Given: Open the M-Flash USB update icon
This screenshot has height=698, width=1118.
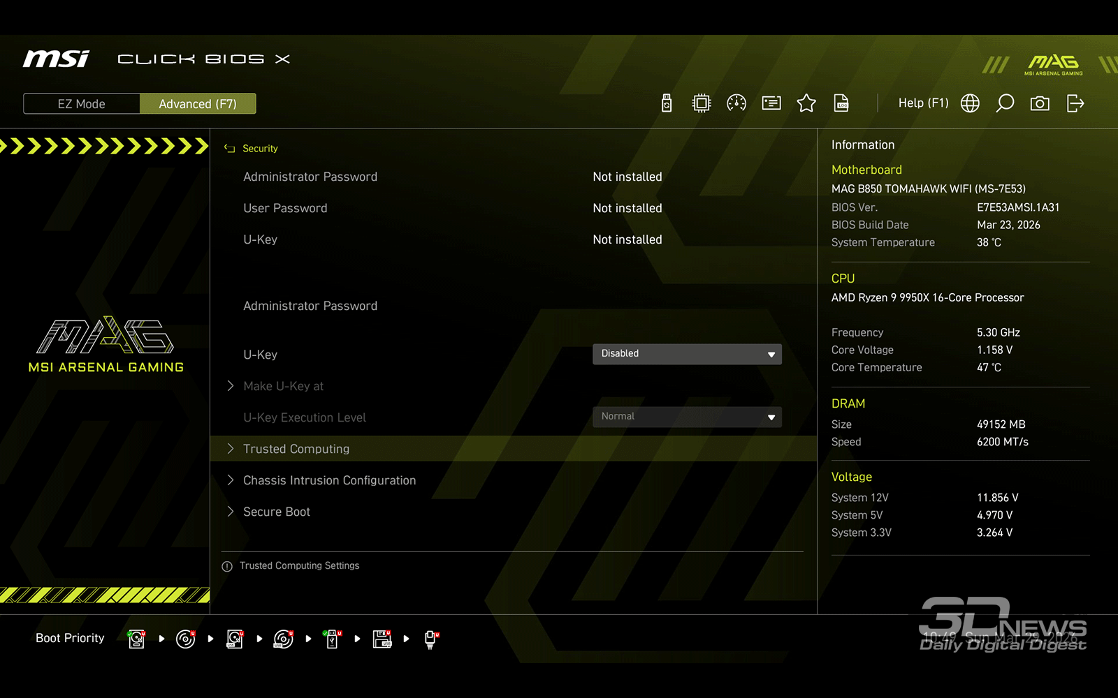Looking at the screenshot, I should pyautogui.click(x=667, y=103).
